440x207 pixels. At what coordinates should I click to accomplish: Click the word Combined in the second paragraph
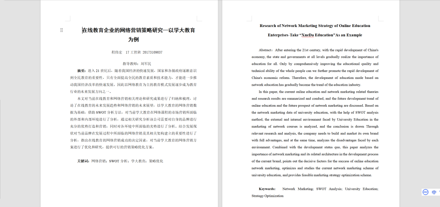[279, 147]
